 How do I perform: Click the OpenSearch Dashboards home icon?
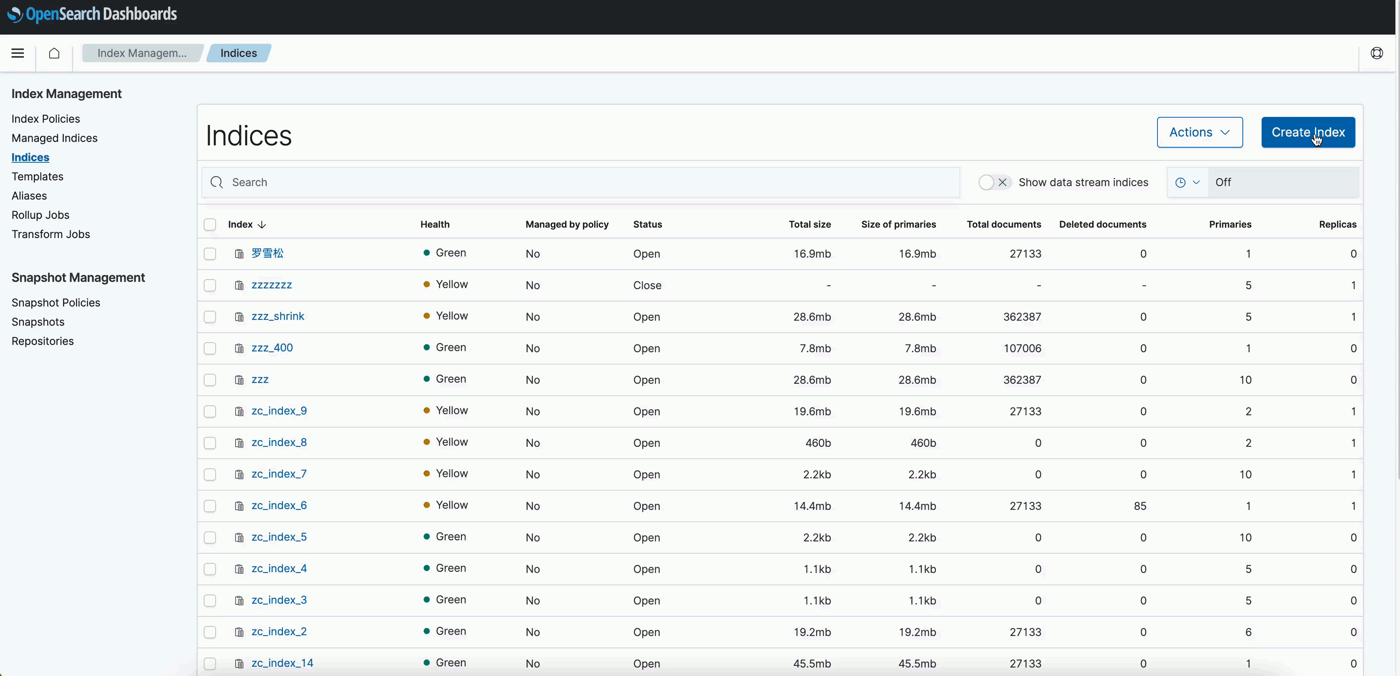(53, 53)
